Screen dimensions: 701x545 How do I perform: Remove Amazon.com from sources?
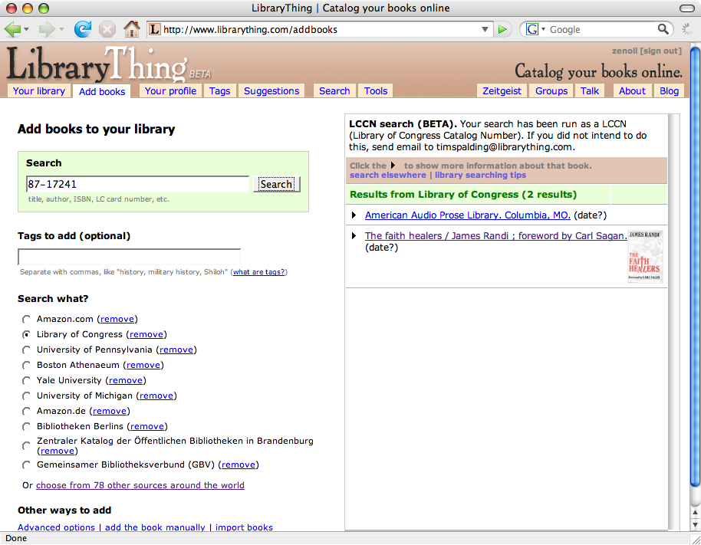pyautogui.click(x=117, y=319)
